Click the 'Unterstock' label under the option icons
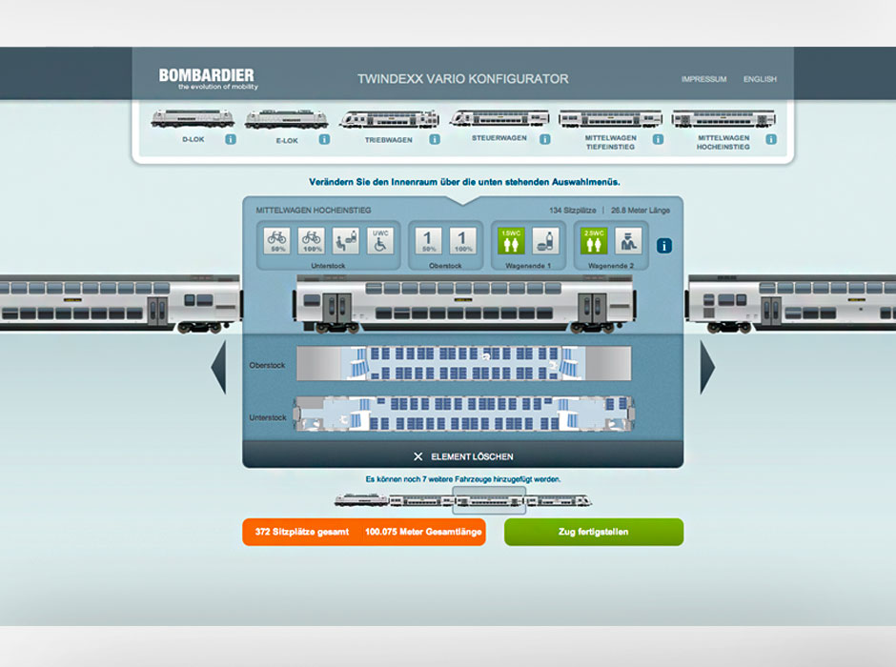 click(328, 266)
